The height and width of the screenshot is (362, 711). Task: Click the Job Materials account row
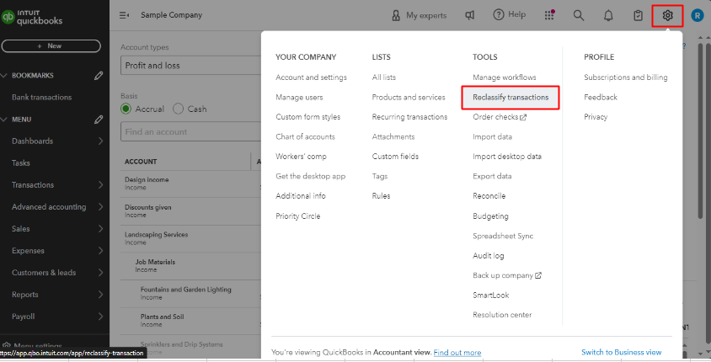tap(190, 266)
